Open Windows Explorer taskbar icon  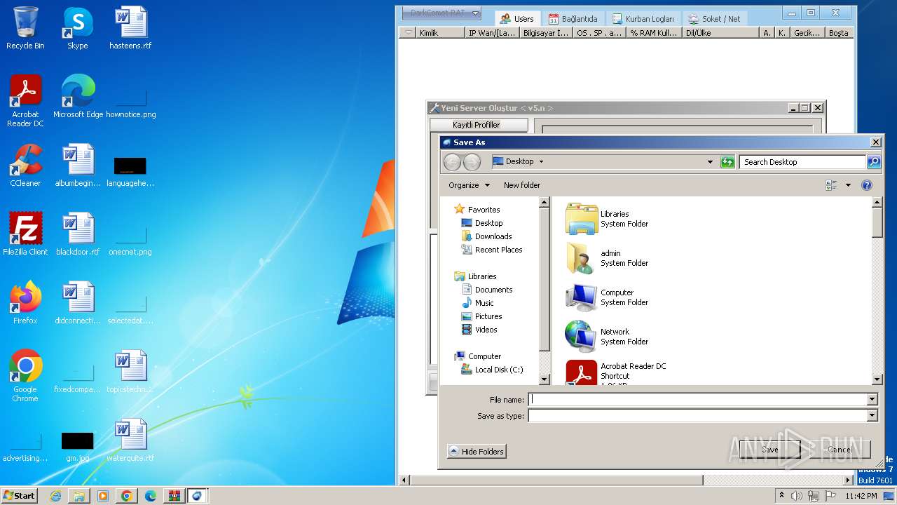pyautogui.click(x=79, y=496)
